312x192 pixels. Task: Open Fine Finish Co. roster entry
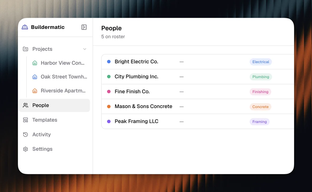(198, 91)
